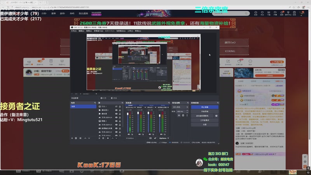The image size is (311, 175).
Task: Open virtual camera settings gear icon
Action: pos(216,115)
